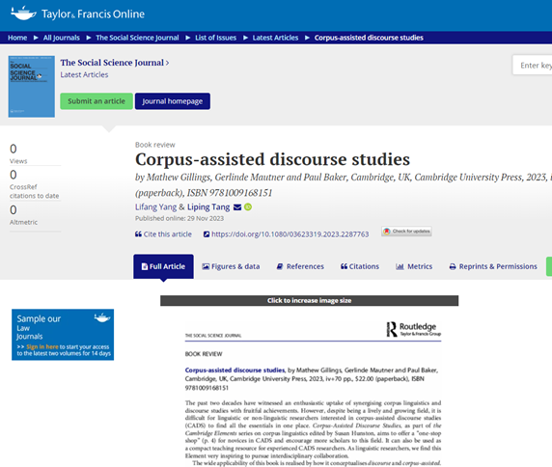Open the Latest Articles breadcrumb
Viewport: 552px width, 467px height.
275,38
